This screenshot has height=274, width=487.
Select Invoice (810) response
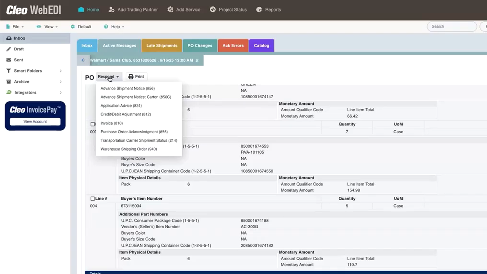point(112,123)
